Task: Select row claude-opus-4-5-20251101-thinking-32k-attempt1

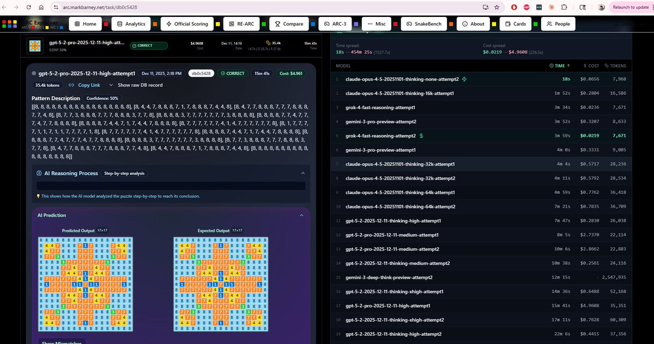Action: pos(482,164)
